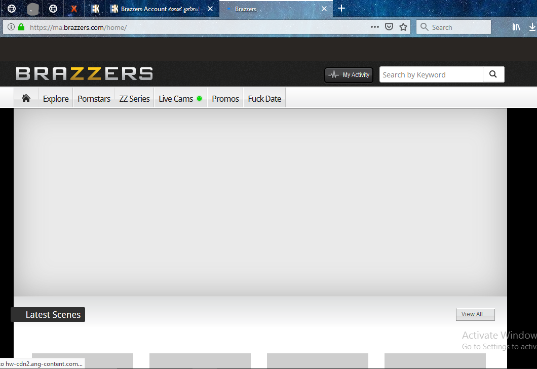
Task: Switch to the third tab with globe icon
Action: [x=53, y=9]
